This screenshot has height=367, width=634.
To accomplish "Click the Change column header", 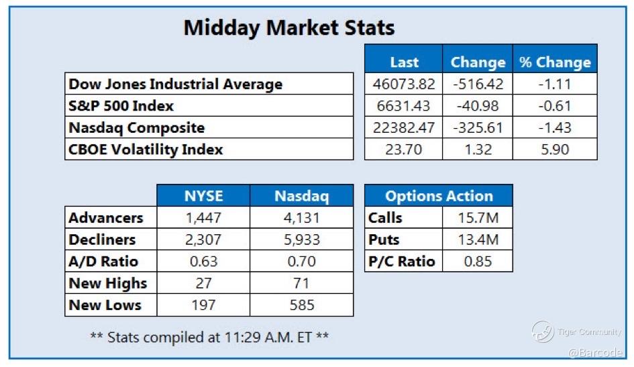I will [478, 62].
